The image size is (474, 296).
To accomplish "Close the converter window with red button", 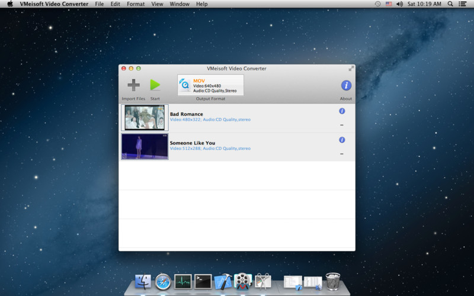I will pos(124,69).
